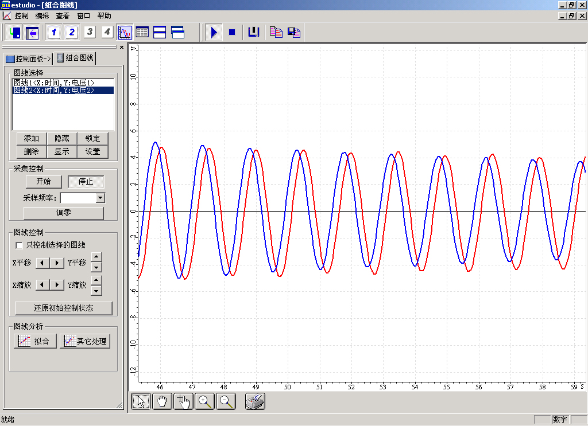Switch to the 控制面板 tab

click(28, 58)
